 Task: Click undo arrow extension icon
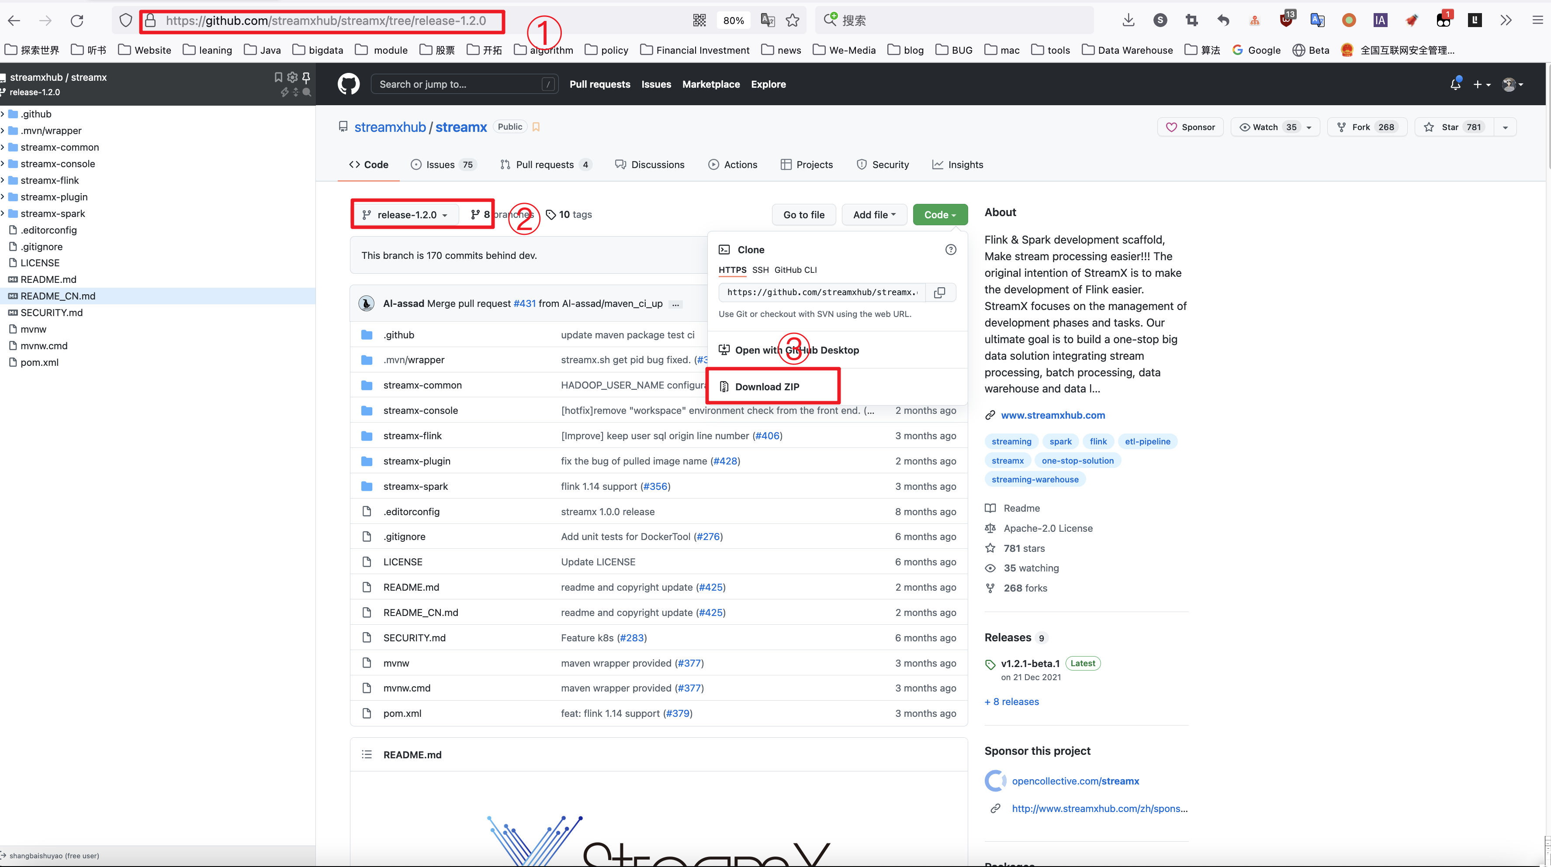[x=1223, y=21]
